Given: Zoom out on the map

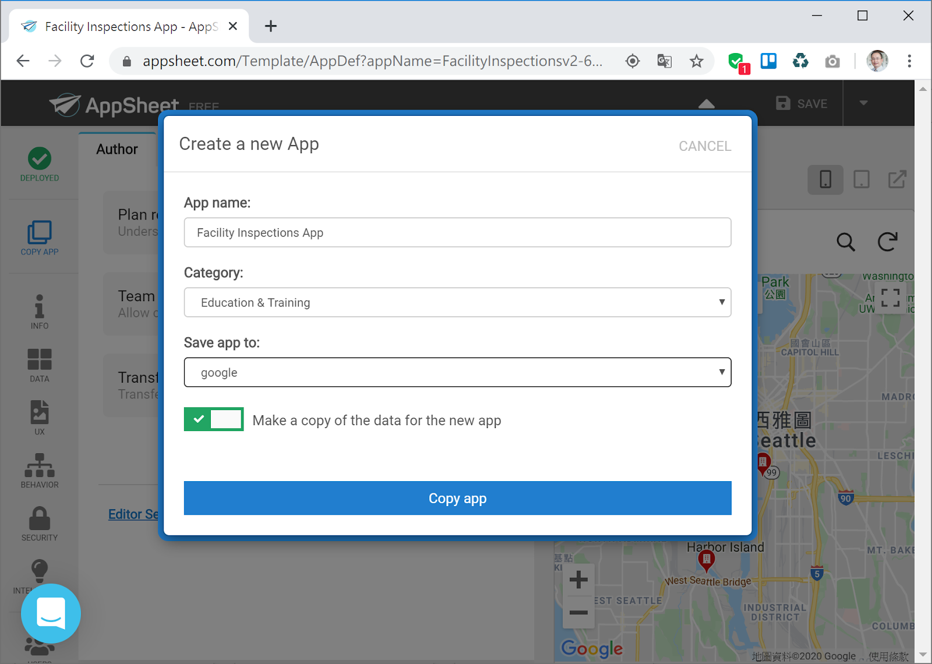Looking at the screenshot, I should 578,612.
